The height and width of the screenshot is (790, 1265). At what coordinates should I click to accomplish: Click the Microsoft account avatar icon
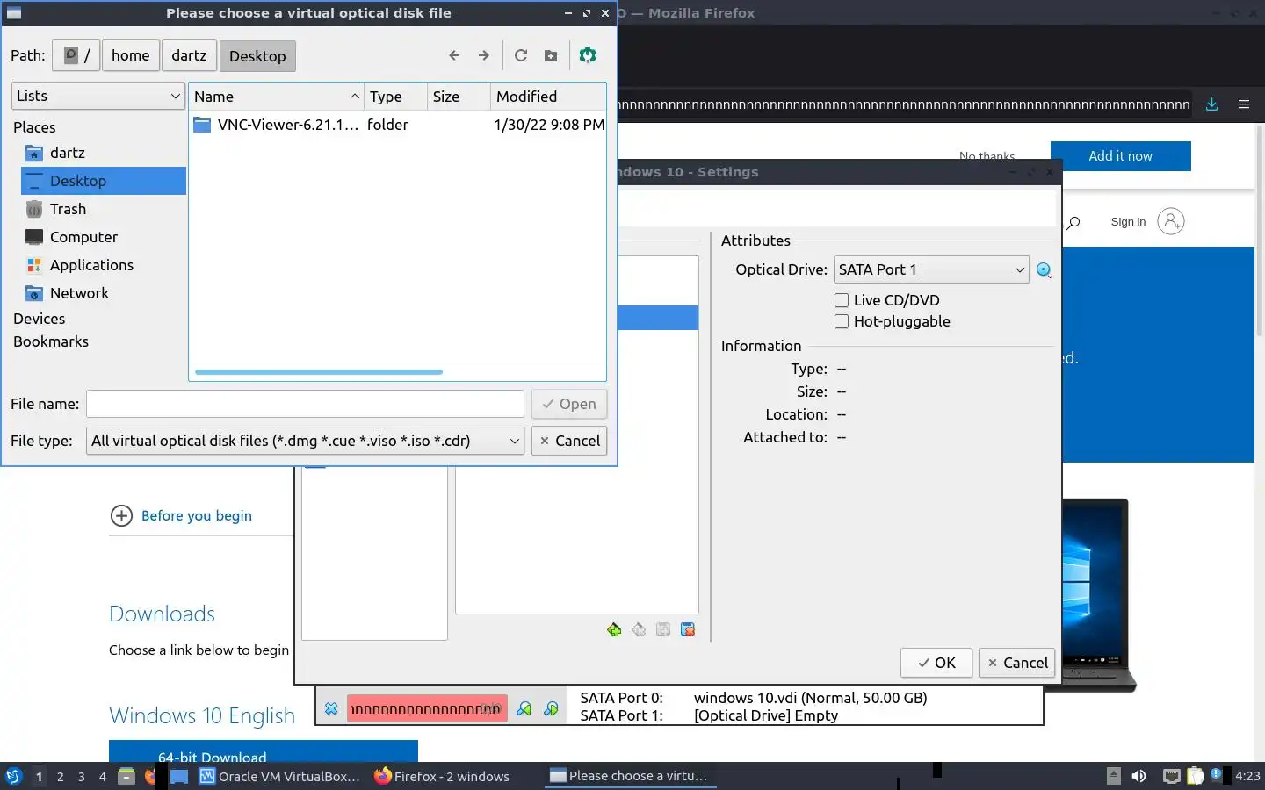1171,221
